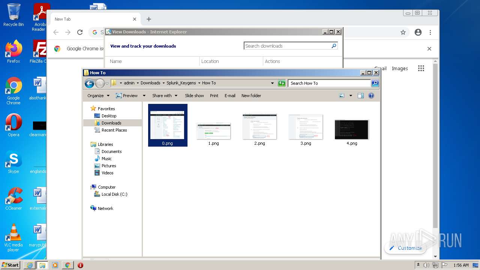Screen dimensions: 480x270
Task: Open the Chrome profile avatar
Action: click(418, 33)
